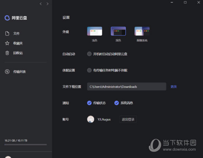
Task: Select the 深色 dark theme thumbnail
Action: pos(118,31)
